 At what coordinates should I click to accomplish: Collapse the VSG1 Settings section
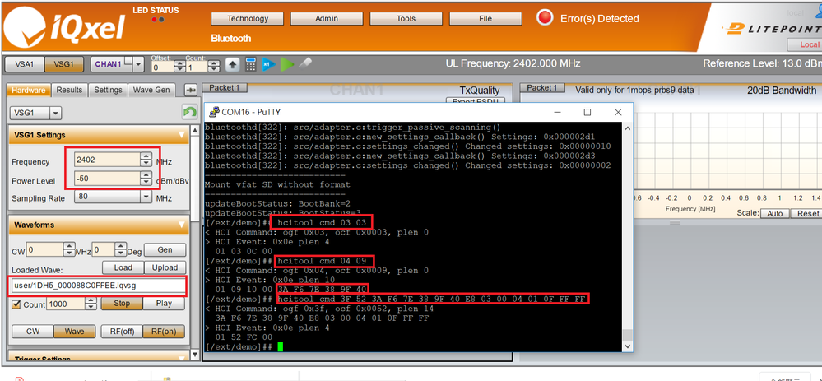[x=182, y=135]
